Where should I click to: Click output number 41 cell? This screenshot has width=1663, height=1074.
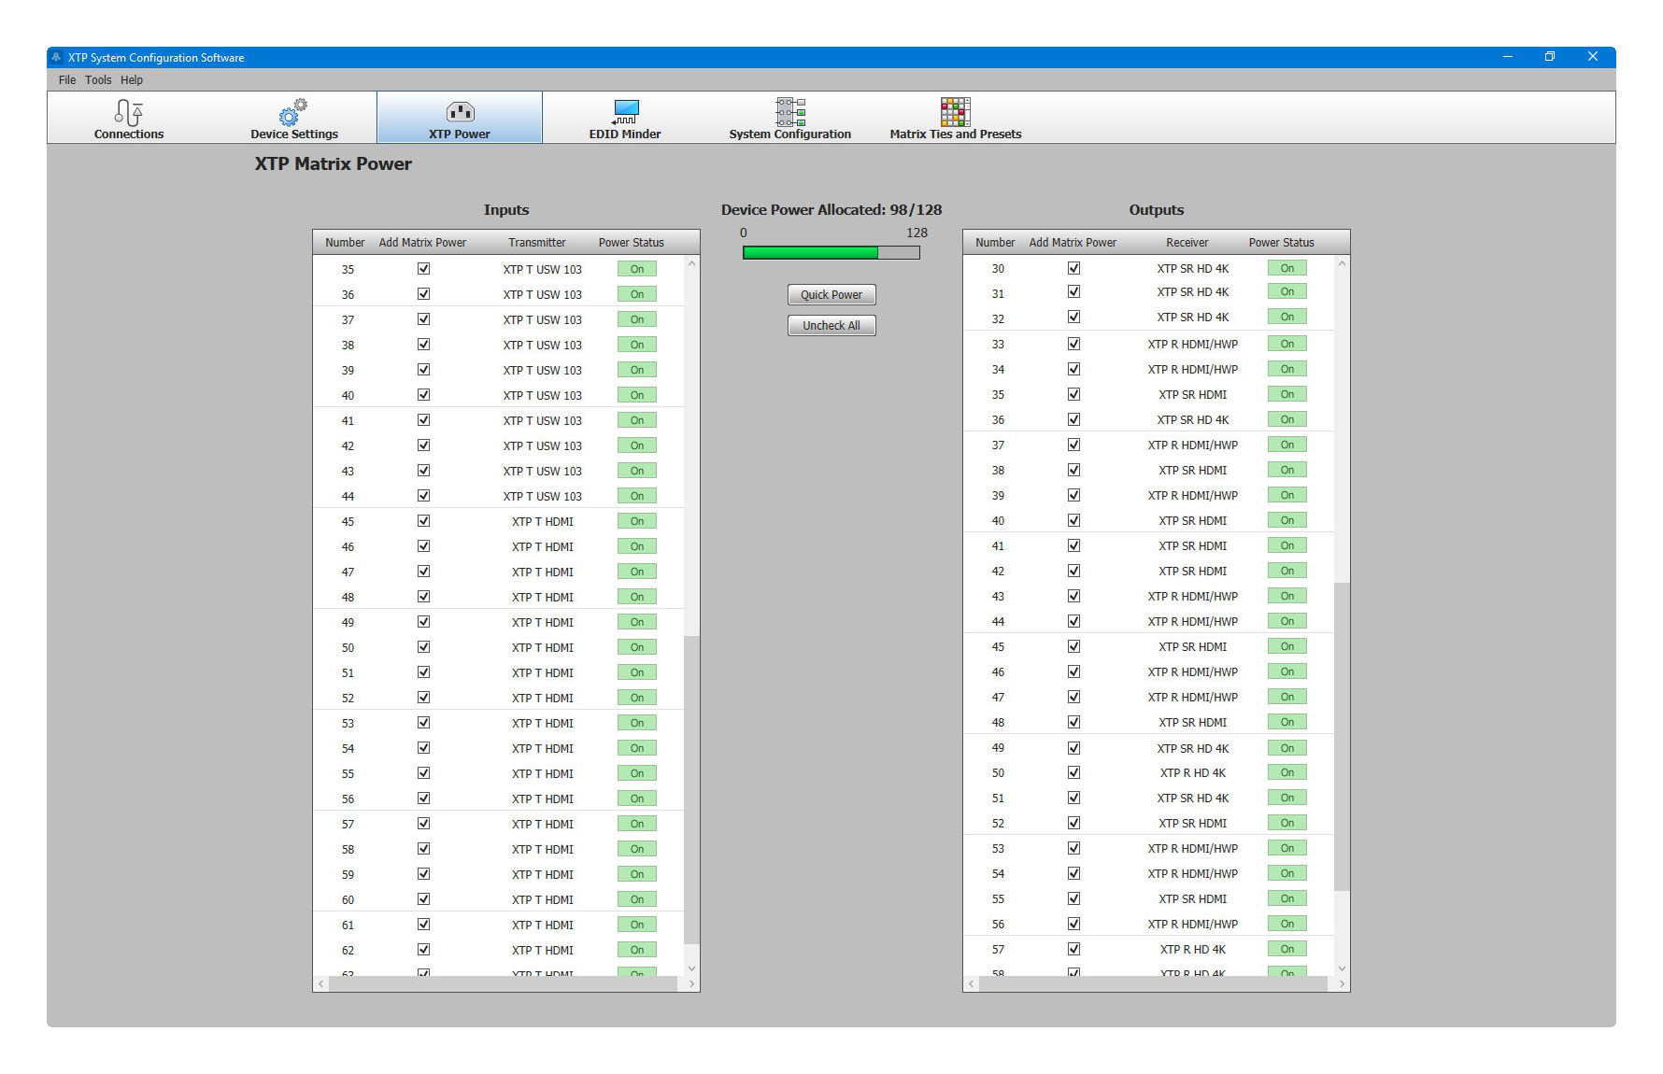coord(998,545)
